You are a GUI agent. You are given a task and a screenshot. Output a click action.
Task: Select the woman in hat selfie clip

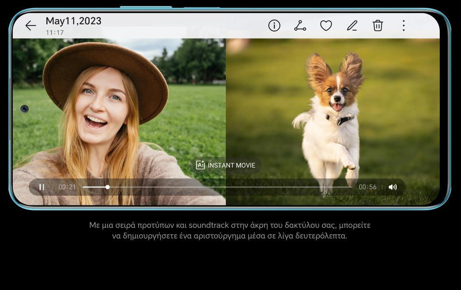[x=119, y=122]
